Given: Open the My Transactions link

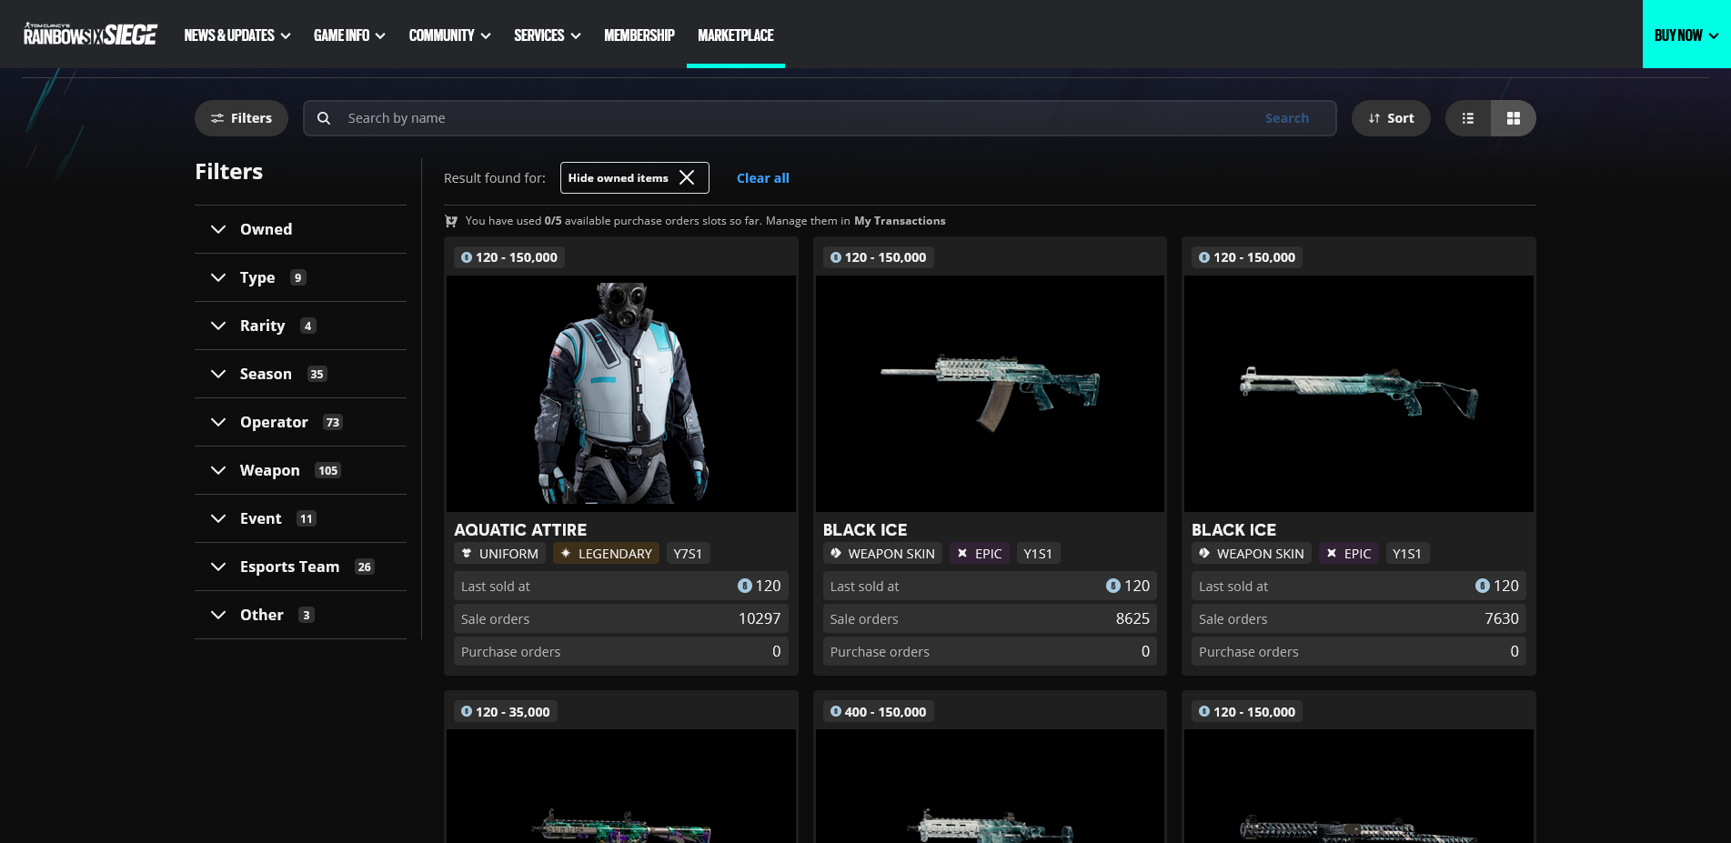Looking at the screenshot, I should 900,221.
